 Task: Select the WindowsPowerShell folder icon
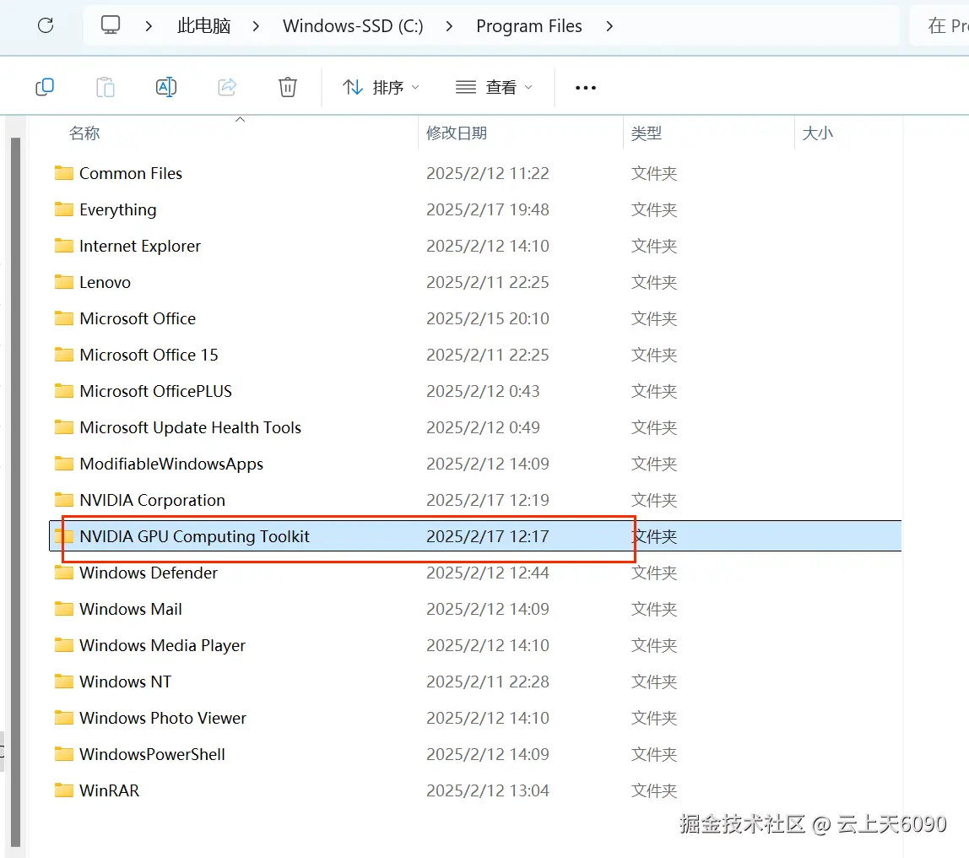(x=63, y=753)
